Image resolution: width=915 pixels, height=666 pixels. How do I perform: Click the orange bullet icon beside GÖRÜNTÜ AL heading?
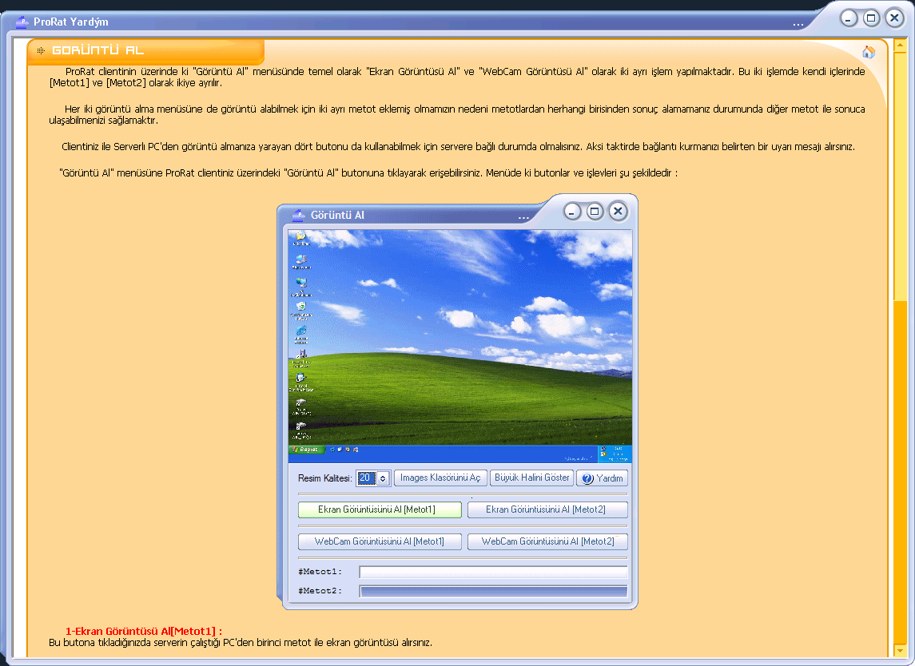42,51
